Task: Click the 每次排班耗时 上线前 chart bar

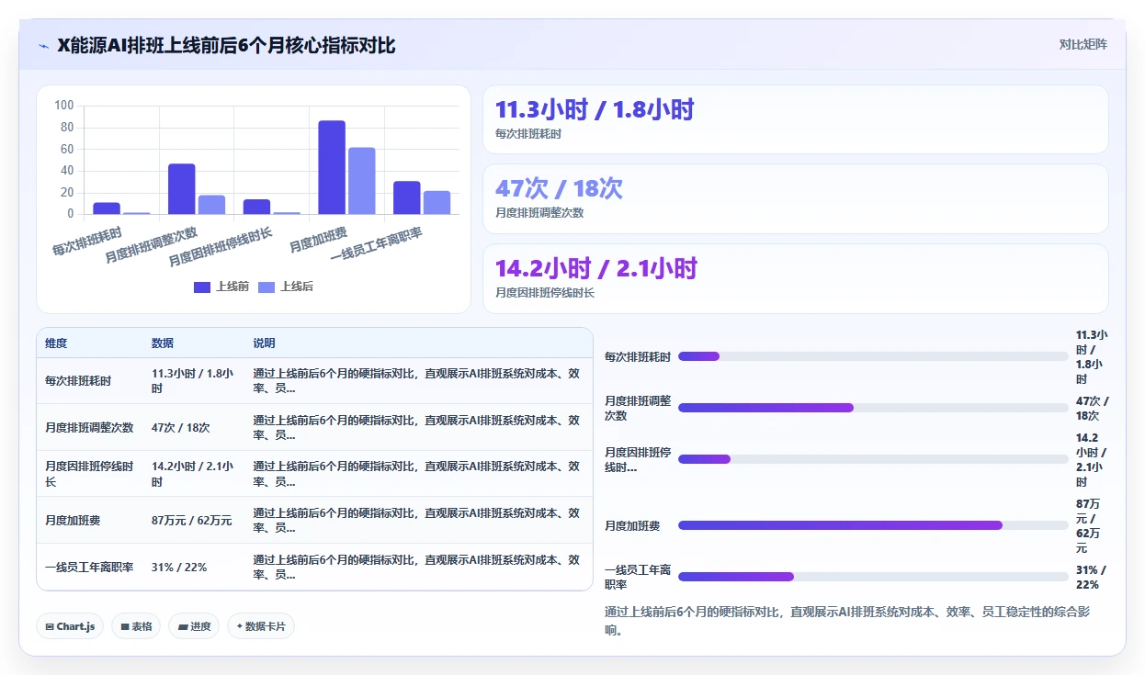Action: 107,208
